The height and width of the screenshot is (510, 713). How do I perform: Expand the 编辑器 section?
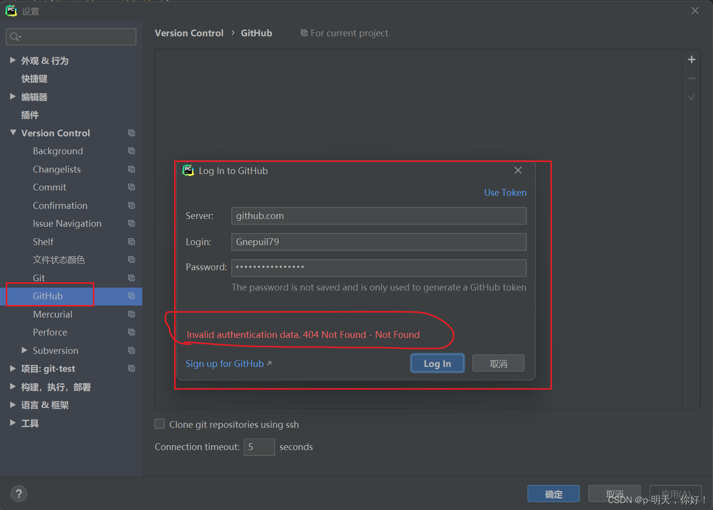pos(13,96)
